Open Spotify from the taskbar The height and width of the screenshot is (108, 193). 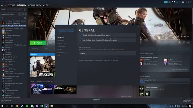click(x=27, y=106)
